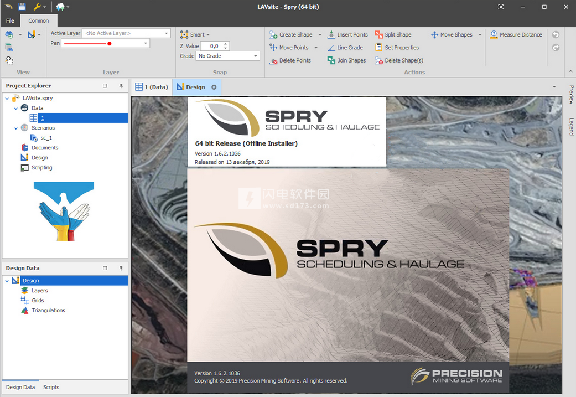
Task: Select Triangulations in Design Data
Action: pos(48,310)
